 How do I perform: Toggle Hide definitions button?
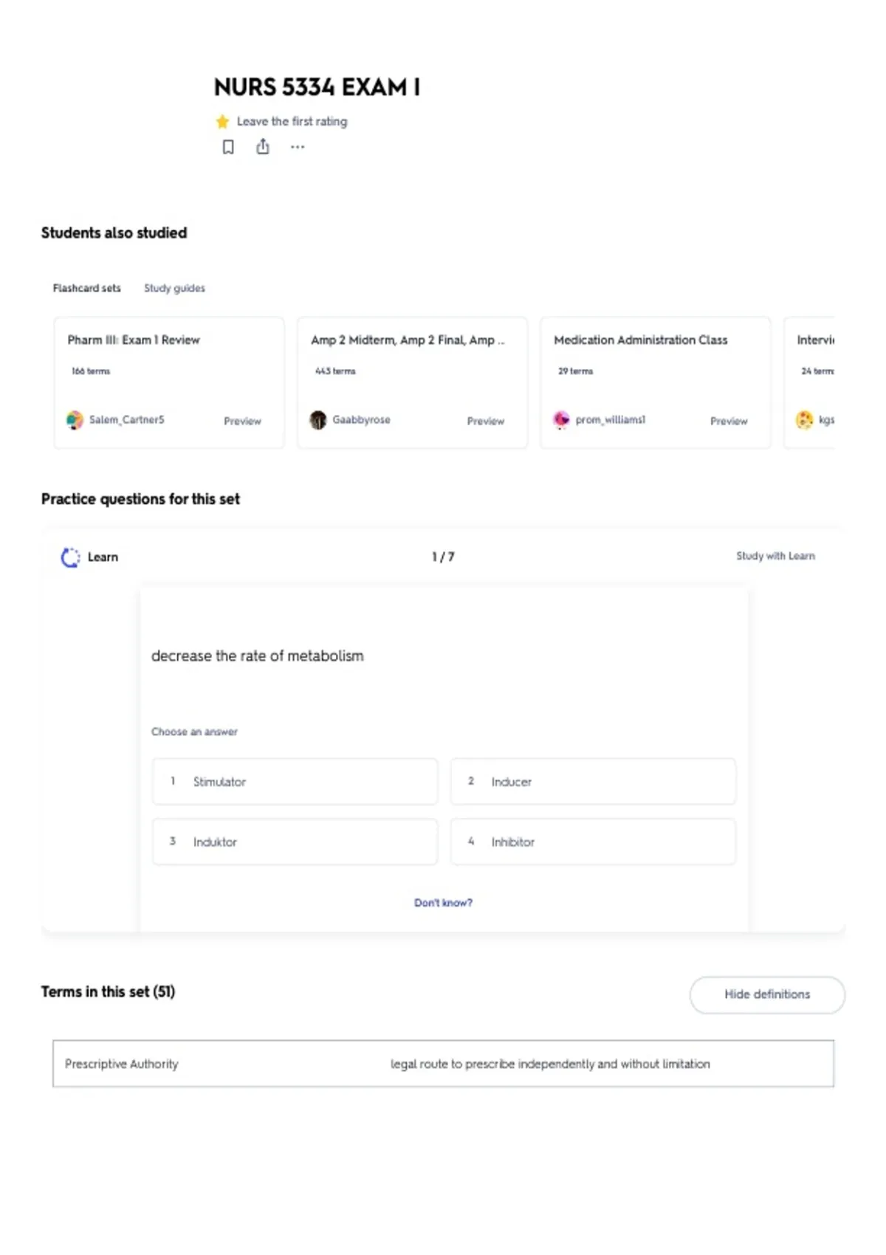point(767,994)
